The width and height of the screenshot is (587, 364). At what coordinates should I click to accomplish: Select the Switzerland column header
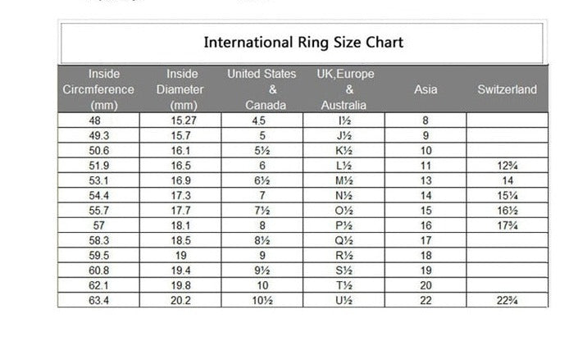click(507, 89)
